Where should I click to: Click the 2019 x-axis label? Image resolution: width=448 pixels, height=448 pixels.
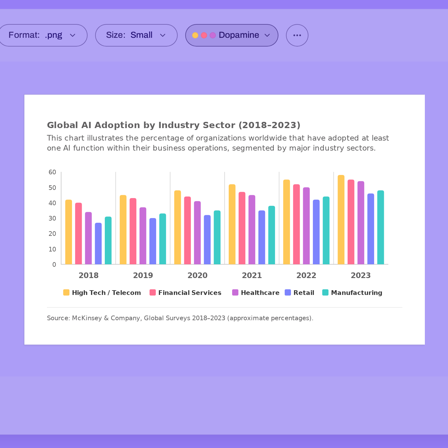coord(143,276)
